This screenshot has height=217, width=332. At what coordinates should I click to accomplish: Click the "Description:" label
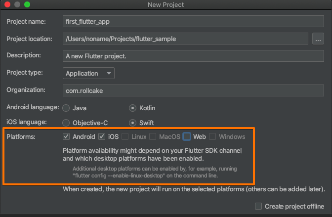[24, 55]
